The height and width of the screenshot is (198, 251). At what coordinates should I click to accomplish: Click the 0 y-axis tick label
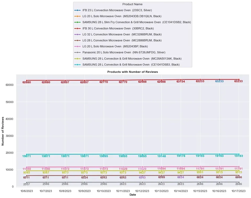13,187
